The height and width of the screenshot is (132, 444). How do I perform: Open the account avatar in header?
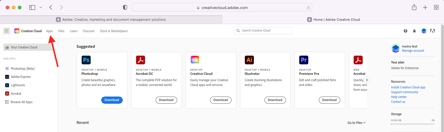click(424, 31)
